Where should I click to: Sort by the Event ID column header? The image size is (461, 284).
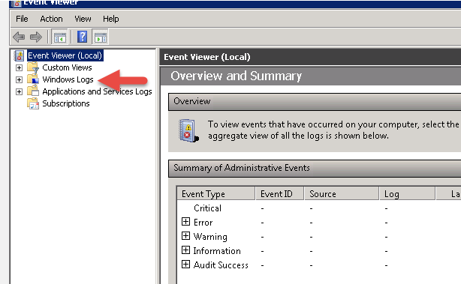click(279, 193)
